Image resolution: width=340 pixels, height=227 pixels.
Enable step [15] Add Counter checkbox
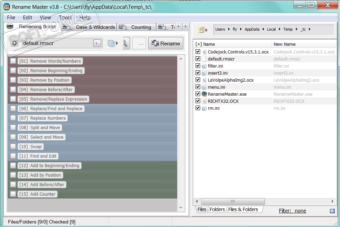pyautogui.click(x=13, y=194)
